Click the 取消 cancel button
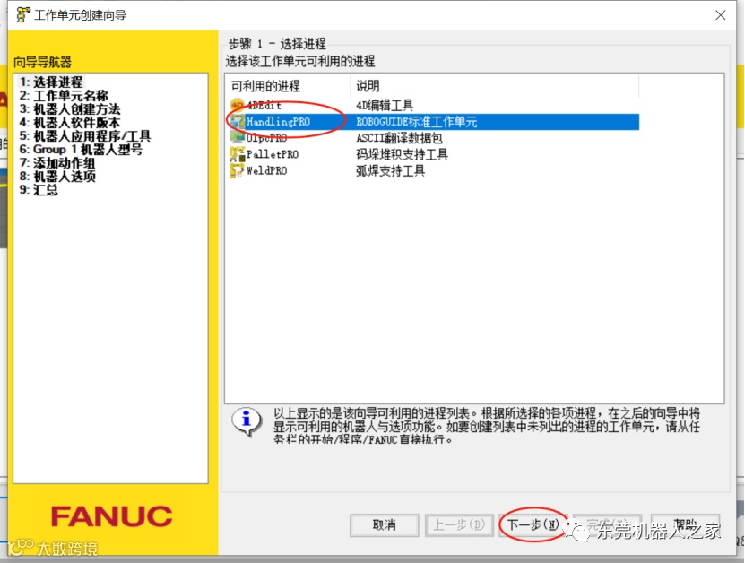The image size is (745, 563). pyautogui.click(x=384, y=525)
